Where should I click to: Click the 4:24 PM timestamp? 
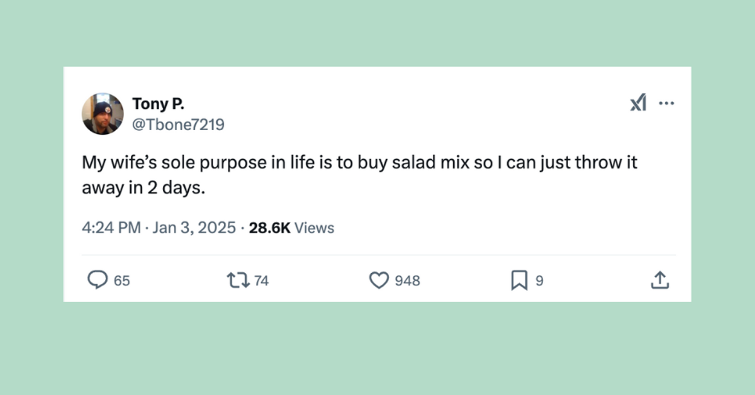[111, 228]
